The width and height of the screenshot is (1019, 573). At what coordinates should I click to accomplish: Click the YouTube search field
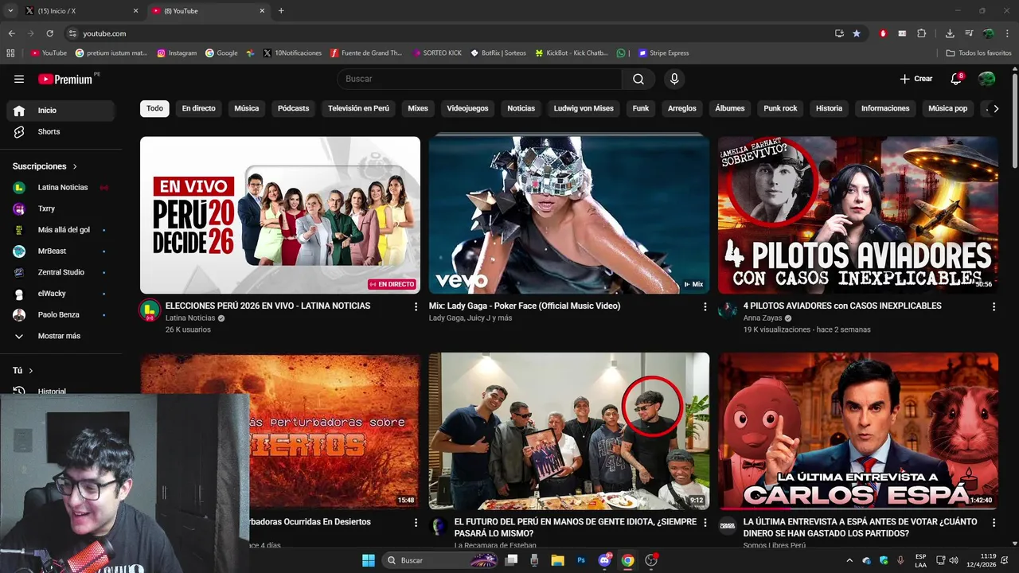480,79
